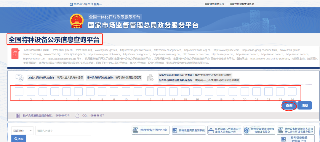The height and width of the screenshot is (142, 320).
Task: Select character box numbered 18
Action: click(x=221, y=92)
